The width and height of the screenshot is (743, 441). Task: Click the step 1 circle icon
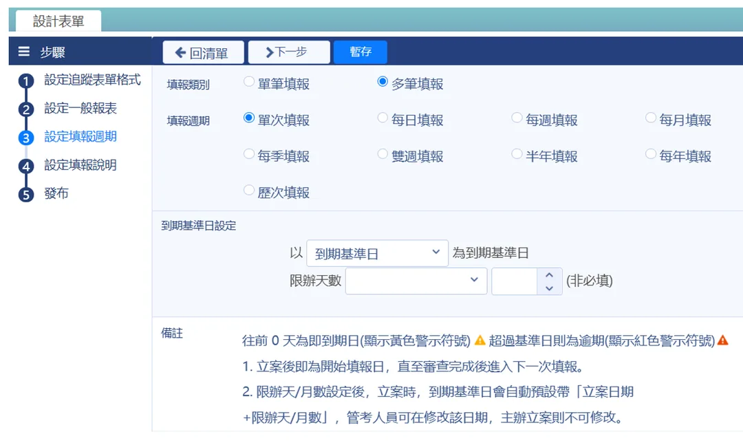point(26,81)
